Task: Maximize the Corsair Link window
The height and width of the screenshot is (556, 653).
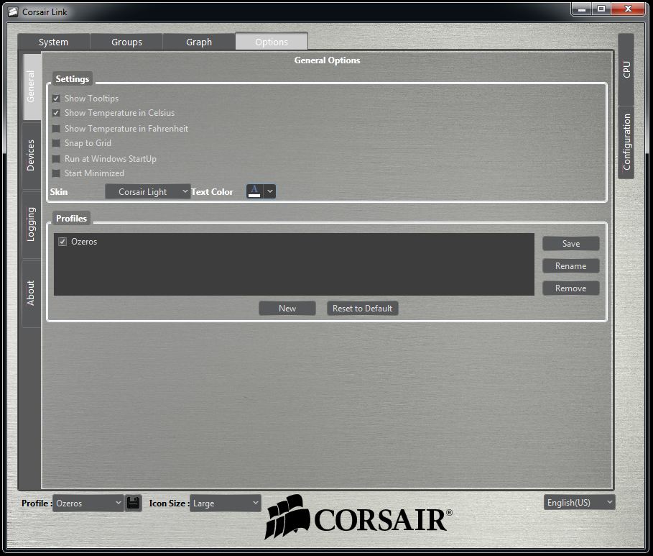Action: pyautogui.click(x=601, y=9)
